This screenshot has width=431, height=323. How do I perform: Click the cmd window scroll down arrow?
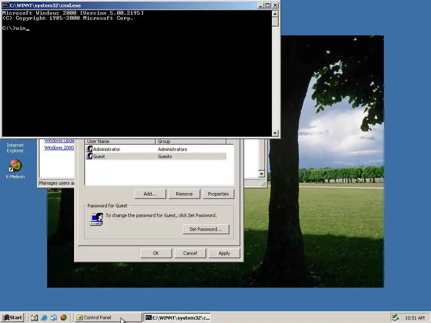pos(275,133)
